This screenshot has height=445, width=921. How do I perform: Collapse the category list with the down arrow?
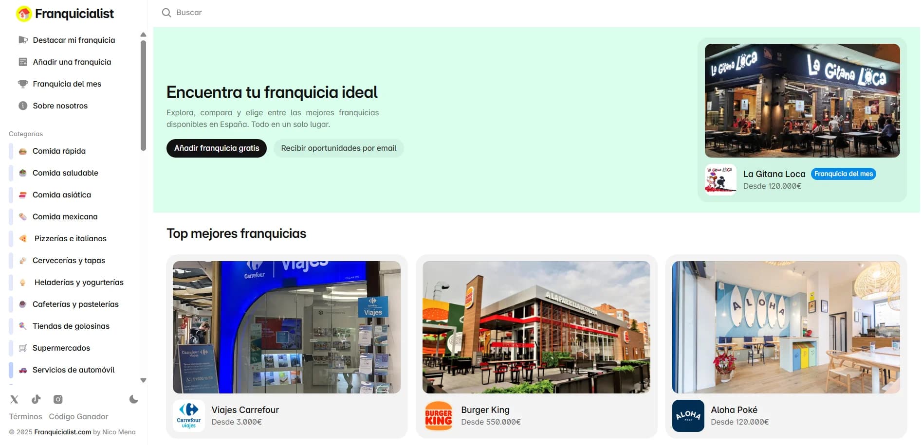(143, 380)
